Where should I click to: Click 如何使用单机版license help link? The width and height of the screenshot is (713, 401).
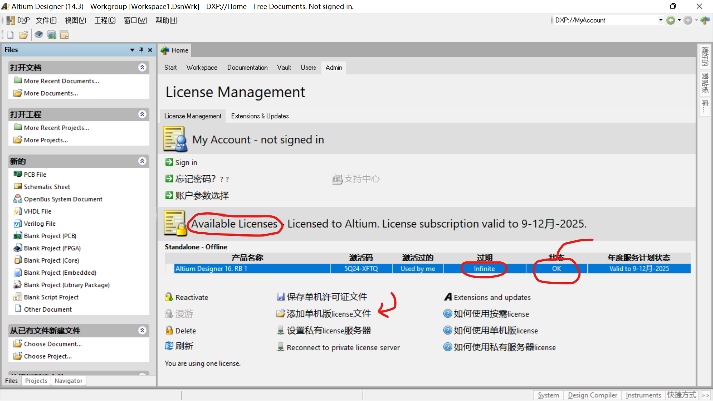[495, 330]
